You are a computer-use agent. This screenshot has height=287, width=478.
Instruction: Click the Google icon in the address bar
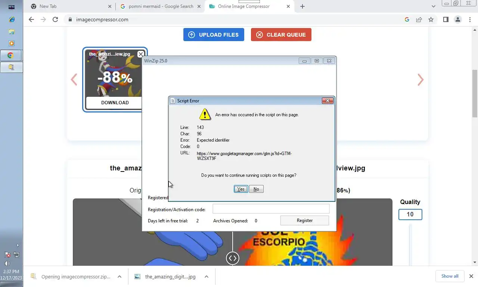407,19
